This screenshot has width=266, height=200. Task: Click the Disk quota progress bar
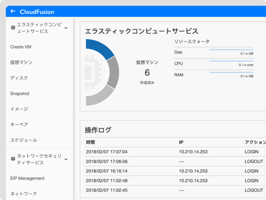pos(231,50)
